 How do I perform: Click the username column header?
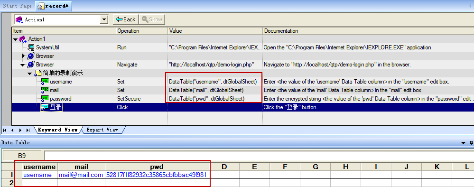(x=39, y=167)
